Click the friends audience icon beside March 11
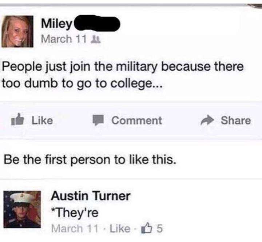The image size is (262, 242). coord(96,39)
